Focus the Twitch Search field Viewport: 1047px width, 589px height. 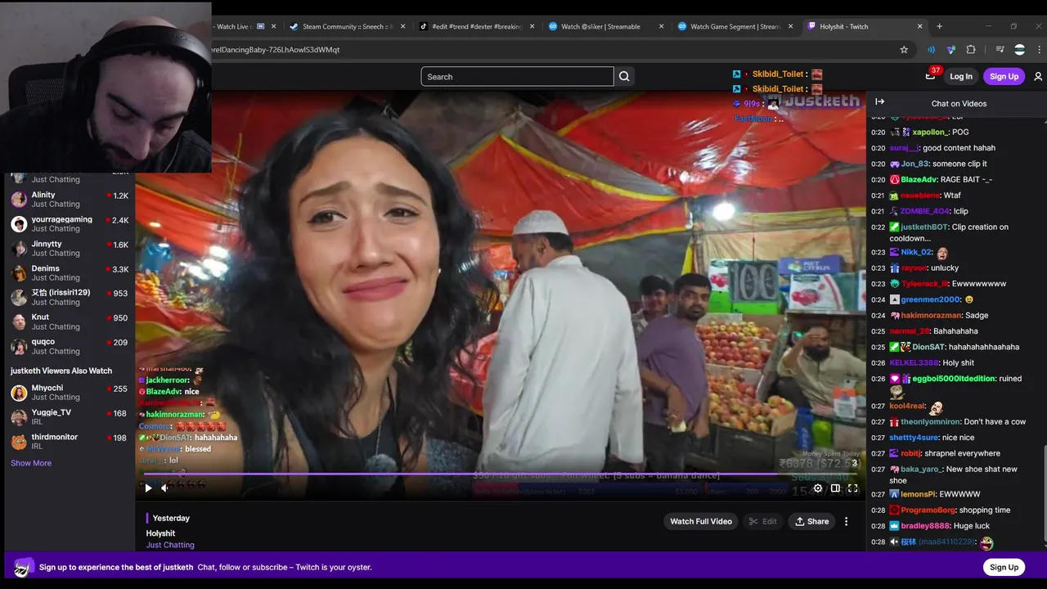[x=517, y=76]
